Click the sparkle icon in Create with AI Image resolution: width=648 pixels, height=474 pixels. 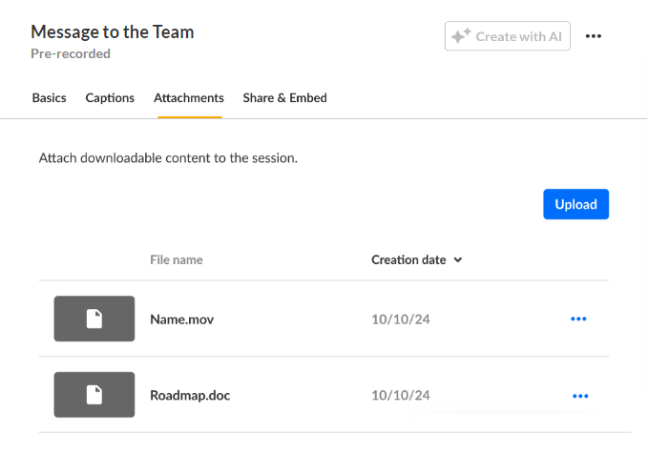[x=461, y=36]
